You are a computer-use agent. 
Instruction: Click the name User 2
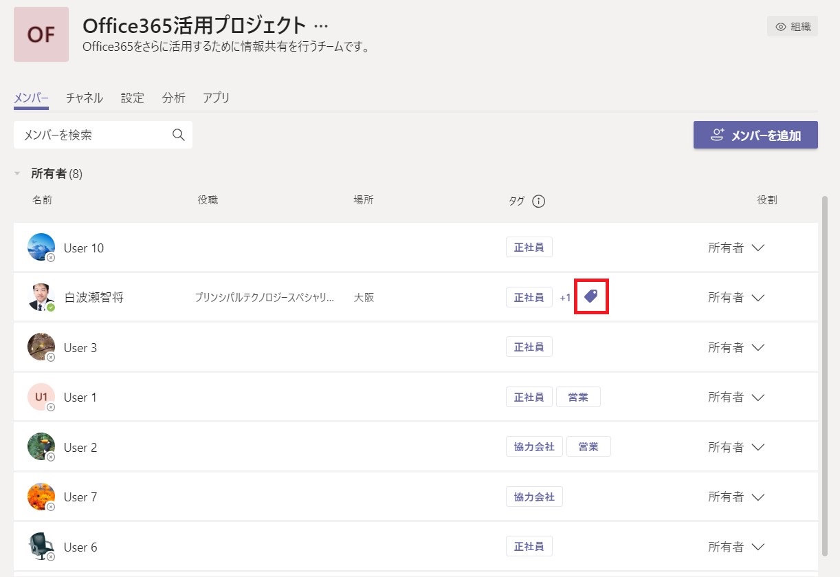click(80, 448)
